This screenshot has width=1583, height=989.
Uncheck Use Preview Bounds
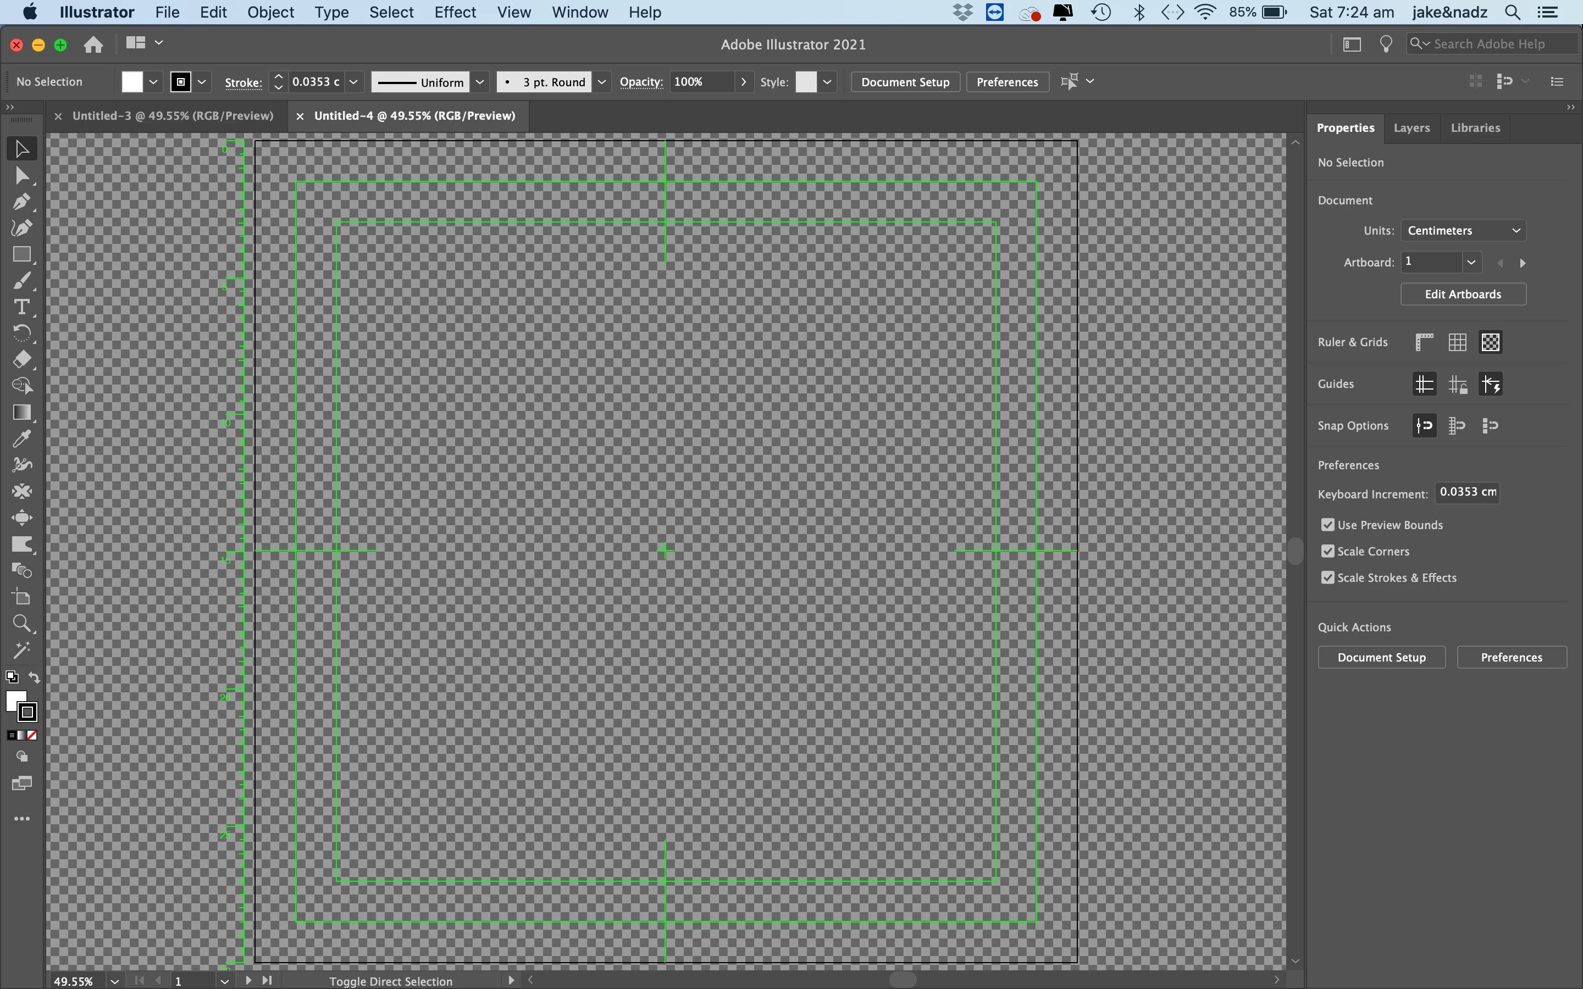coord(1327,525)
